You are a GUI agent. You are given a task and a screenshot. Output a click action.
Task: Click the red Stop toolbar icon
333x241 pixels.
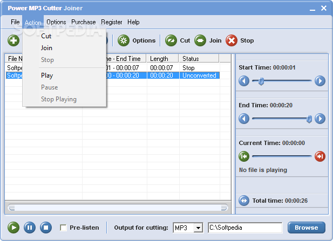232,40
